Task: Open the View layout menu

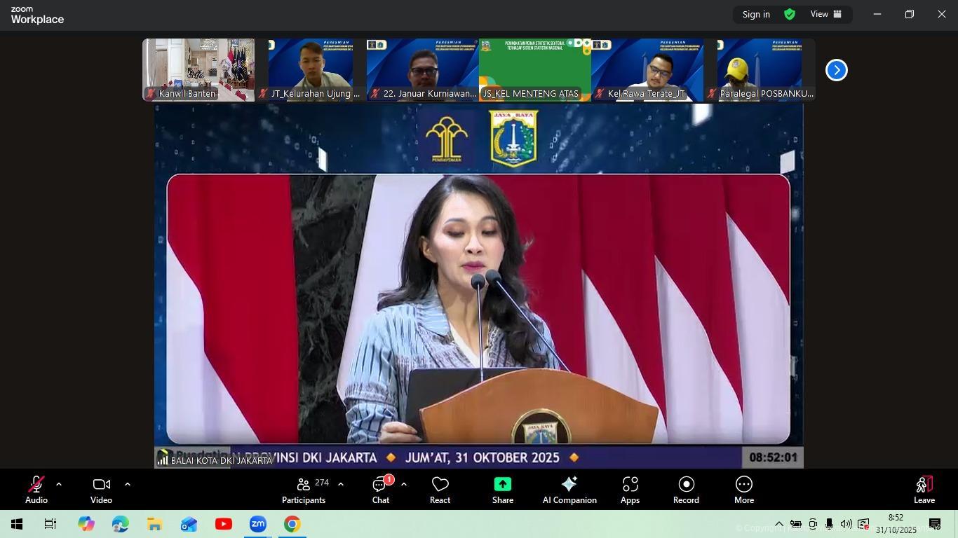Action: point(826,14)
